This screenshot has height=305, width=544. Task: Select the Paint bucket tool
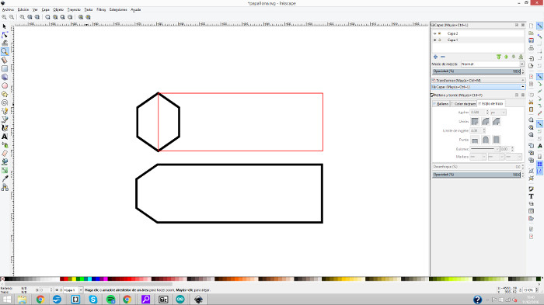click(5, 162)
